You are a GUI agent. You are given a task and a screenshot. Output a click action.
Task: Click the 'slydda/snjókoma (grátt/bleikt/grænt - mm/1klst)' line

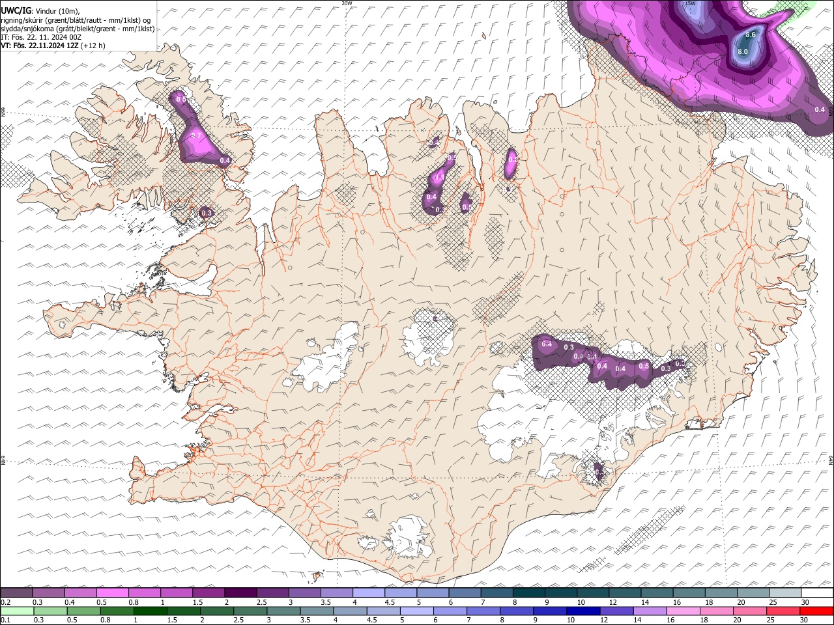[78, 29]
